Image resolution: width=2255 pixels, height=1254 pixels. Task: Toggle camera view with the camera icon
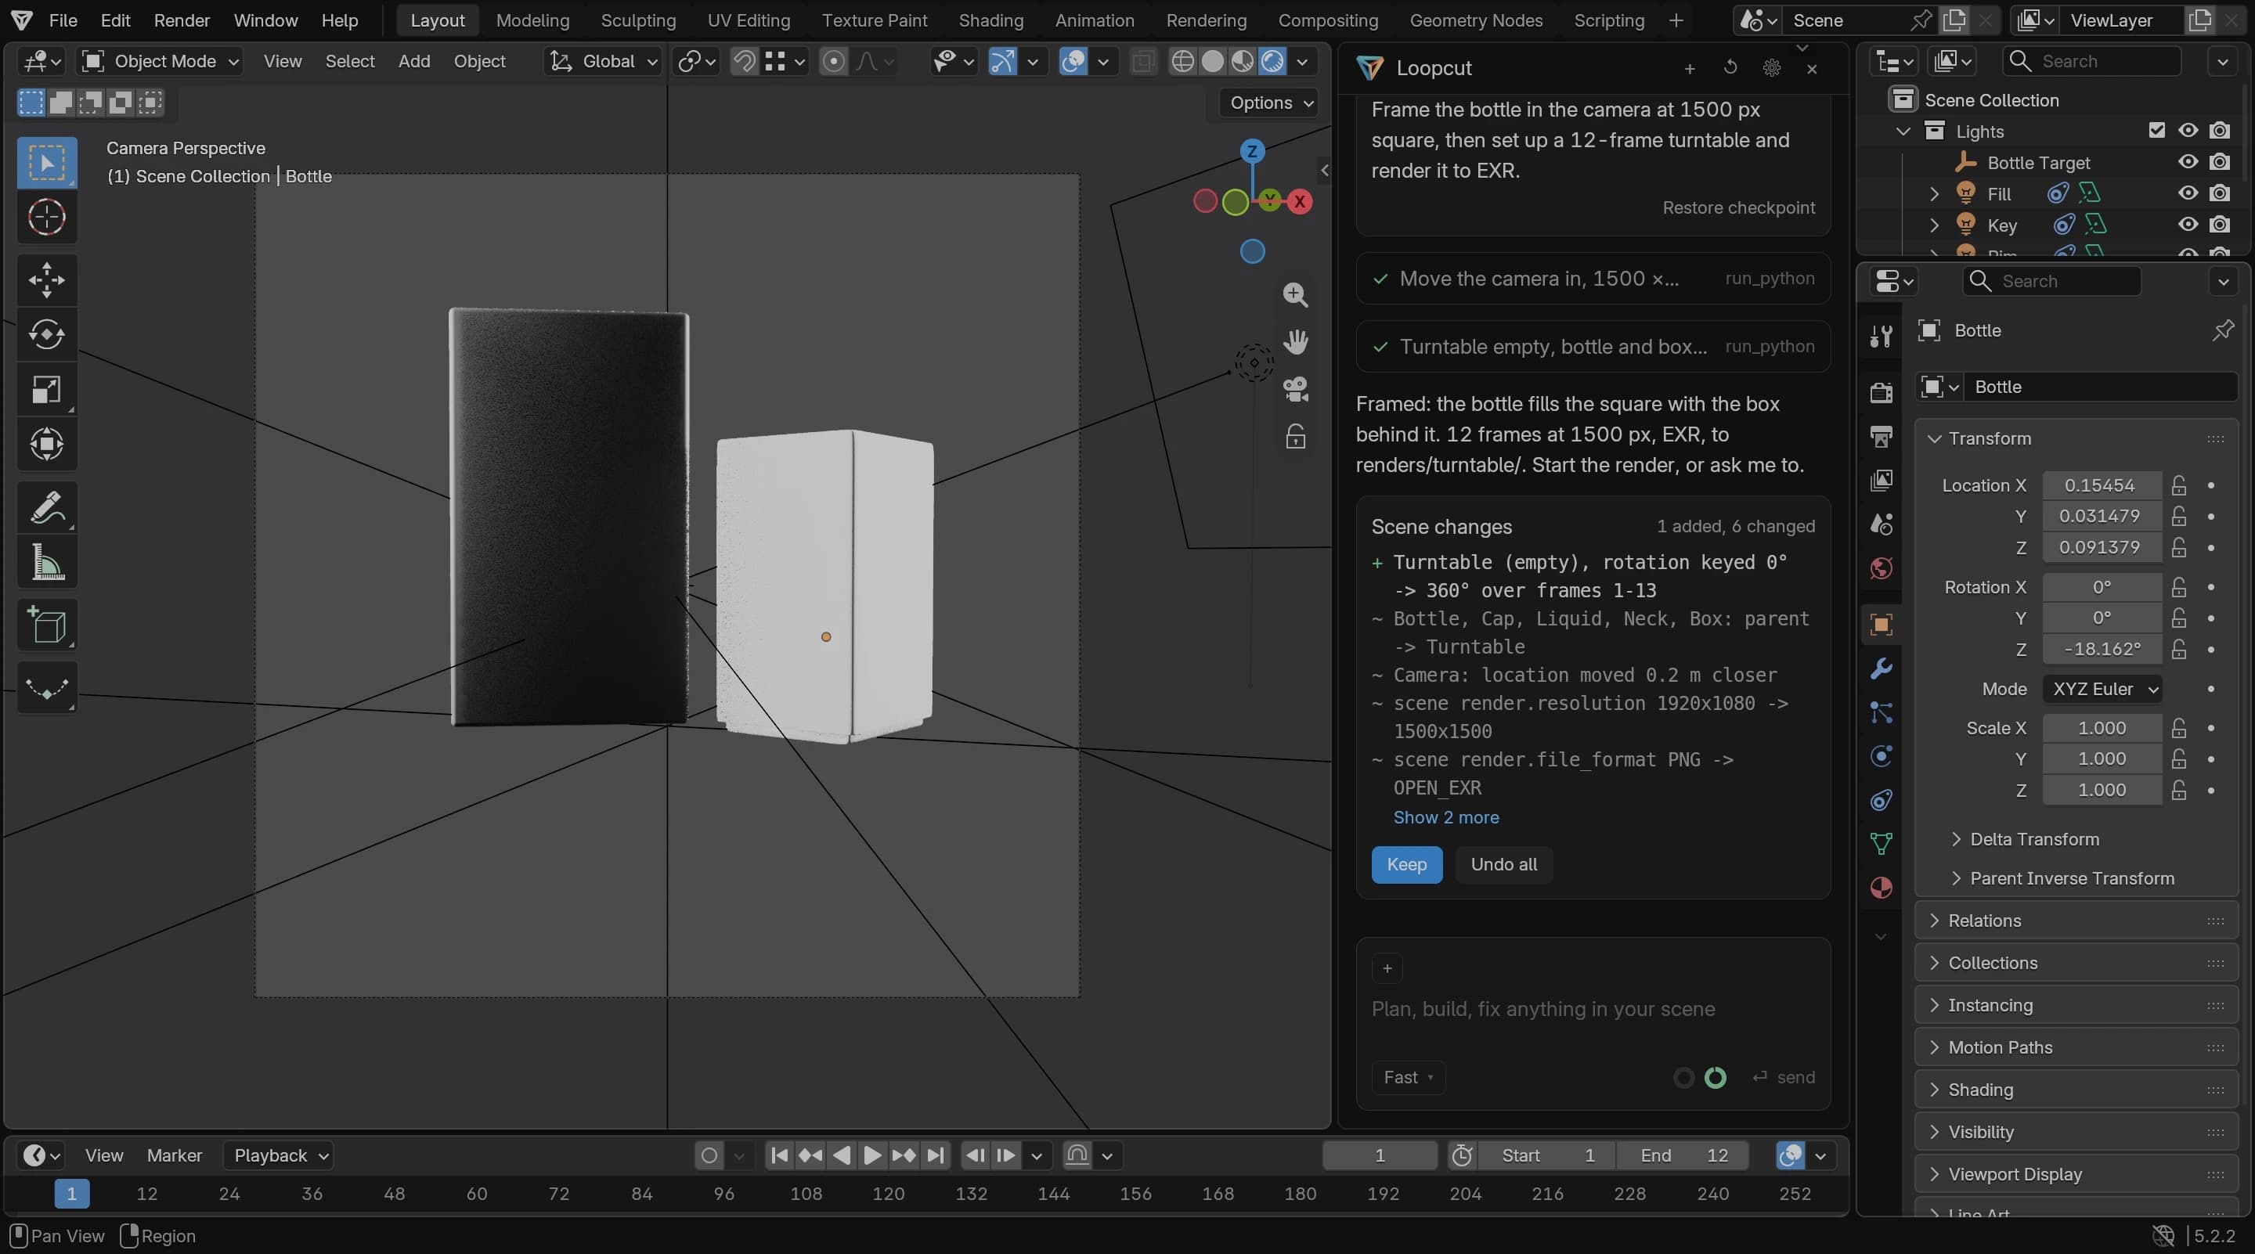(1296, 389)
